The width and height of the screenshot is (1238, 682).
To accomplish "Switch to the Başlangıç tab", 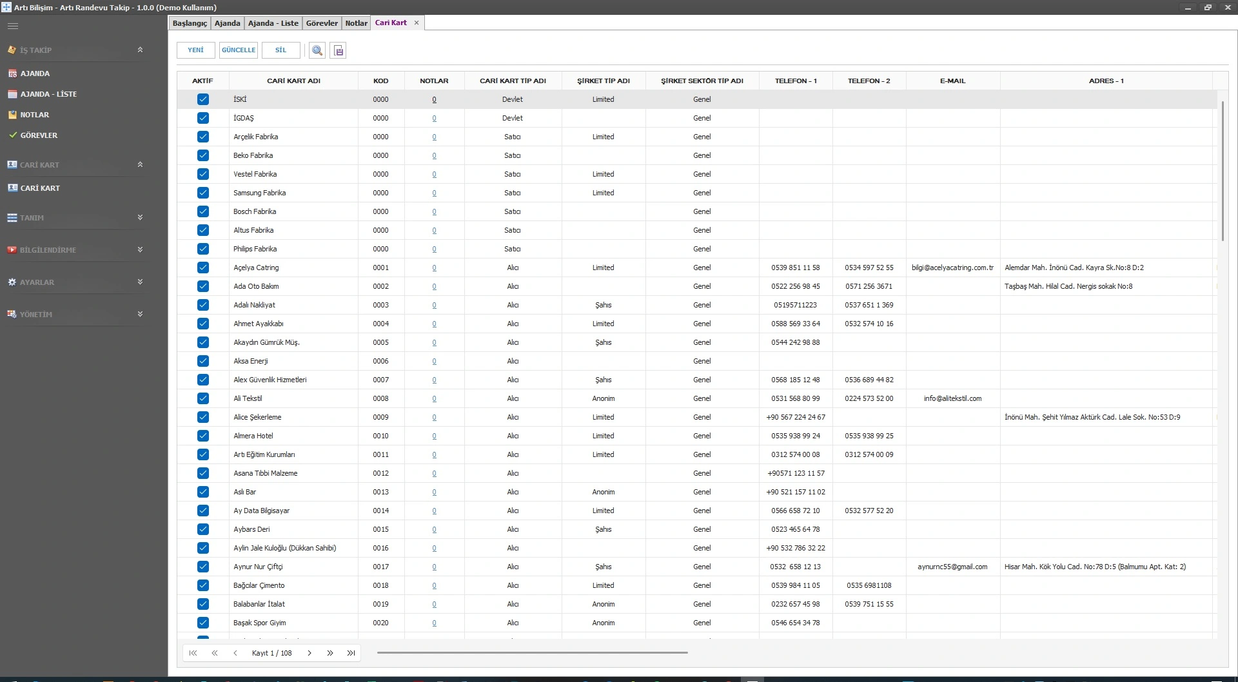I will [x=190, y=23].
